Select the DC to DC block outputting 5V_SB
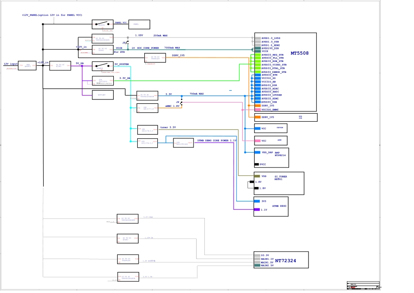414x293 pixels. click(60, 66)
